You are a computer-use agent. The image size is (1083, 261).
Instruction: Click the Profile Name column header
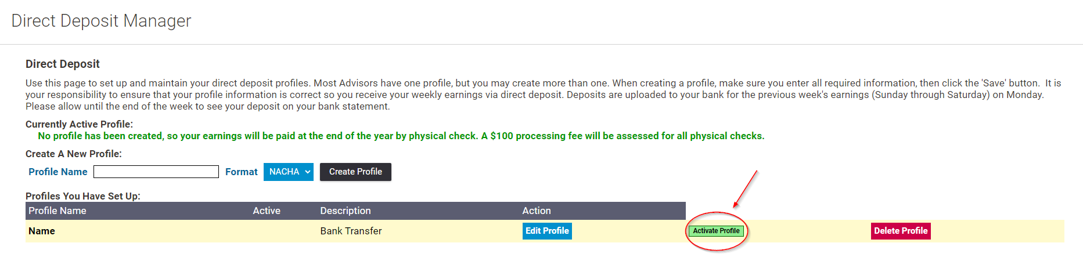[x=57, y=211]
